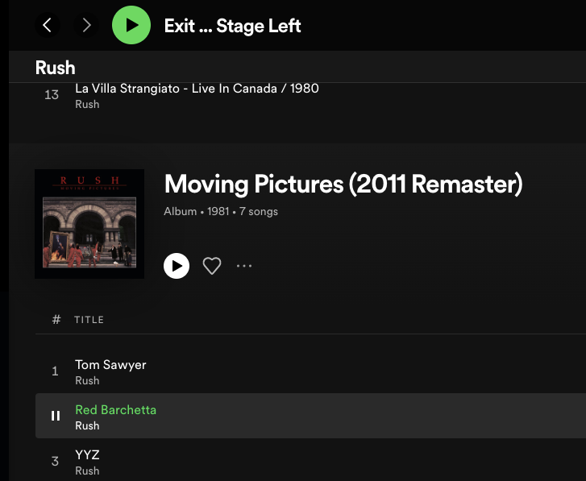Click the Rush heading in the top bar

(x=56, y=68)
